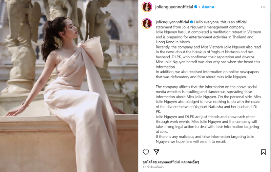This screenshot has width=271, height=172.
Task: Open jolienguyennofficial username in the post header
Action: click(174, 7)
